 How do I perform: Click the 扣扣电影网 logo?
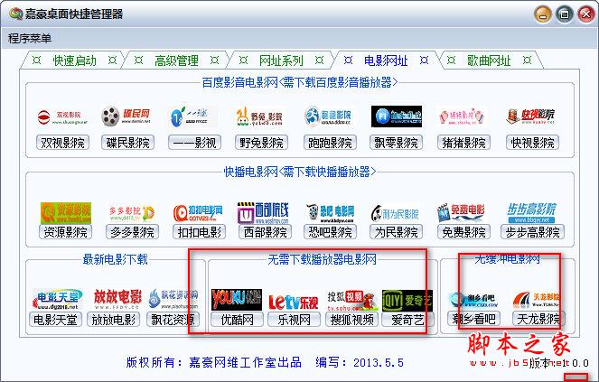pos(198,213)
